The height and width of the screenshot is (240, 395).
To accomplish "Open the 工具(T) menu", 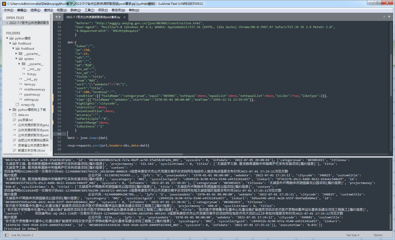I will coord(89,10).
